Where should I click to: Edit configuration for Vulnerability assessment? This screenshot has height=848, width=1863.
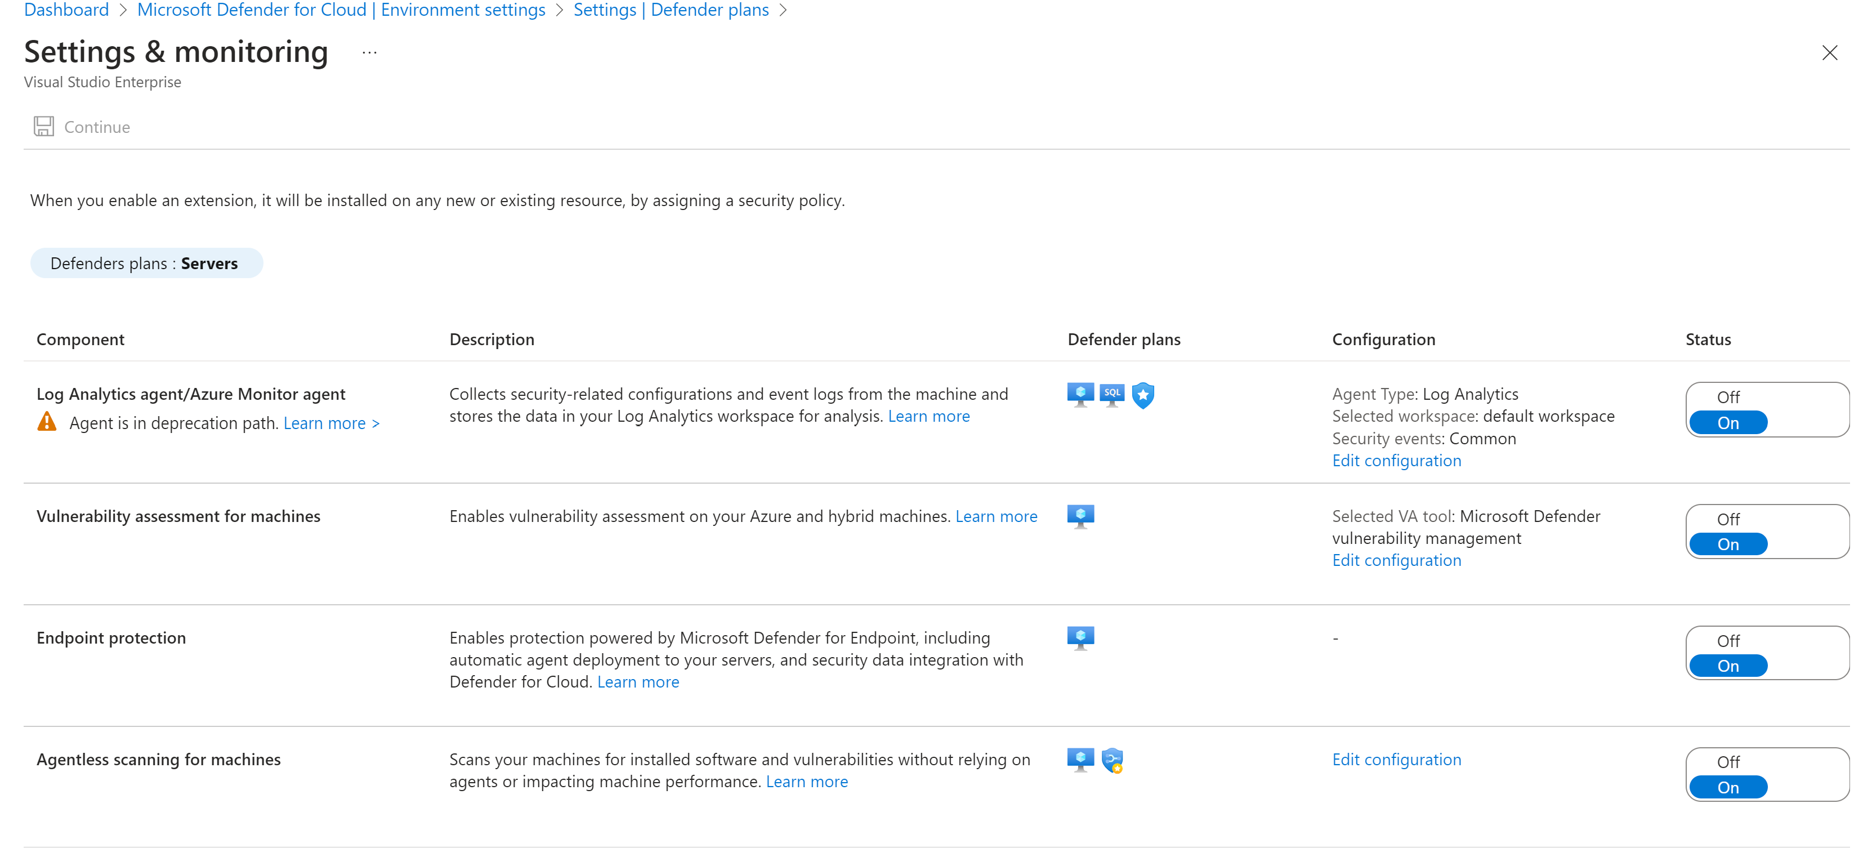pos(1396,560)
